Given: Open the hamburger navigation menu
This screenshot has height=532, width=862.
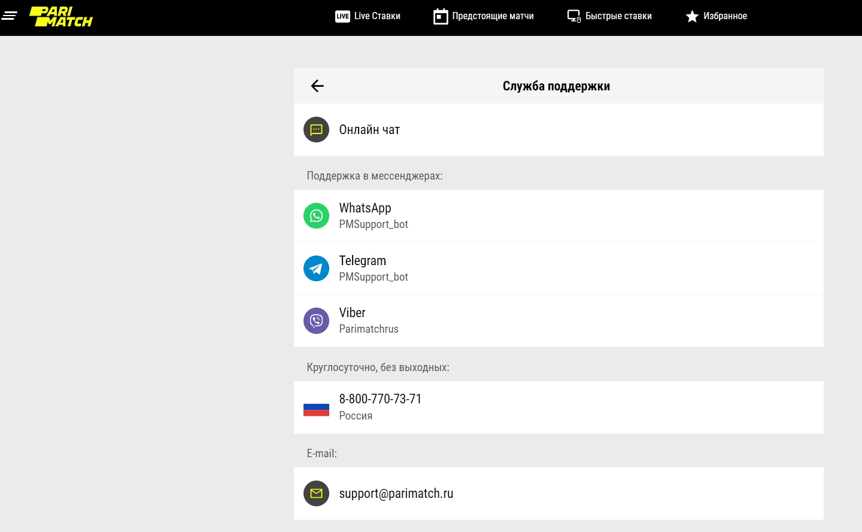Looking at the screenshot, I should 10,15.
